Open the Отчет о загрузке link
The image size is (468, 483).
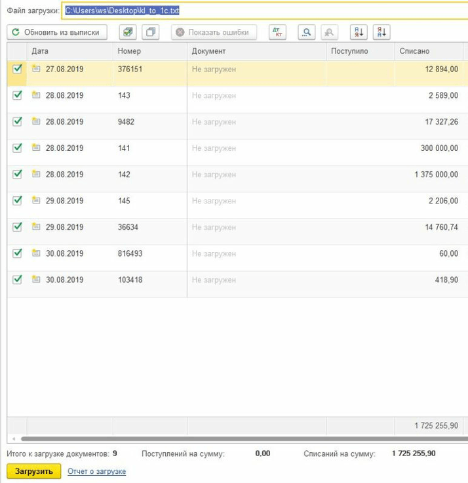96,471
